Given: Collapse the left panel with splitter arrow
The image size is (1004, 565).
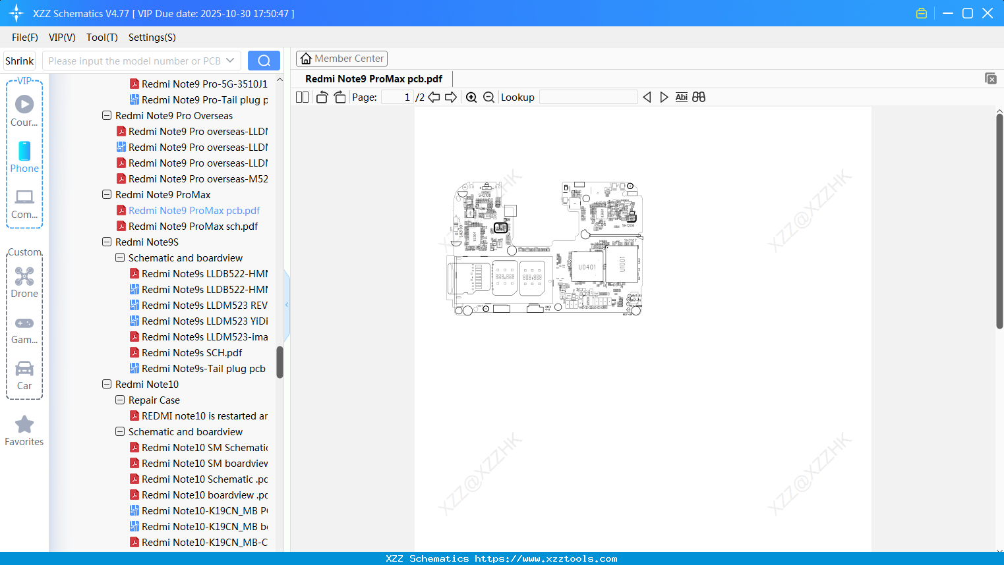Looking at the screenshot, I should click(x=287, y=304).
